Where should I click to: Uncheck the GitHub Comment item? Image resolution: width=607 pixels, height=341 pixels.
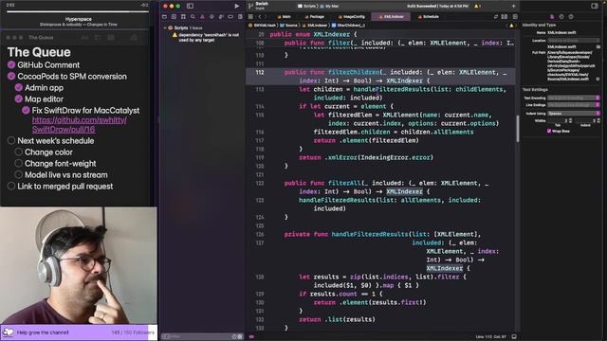(x=11, y=64)
